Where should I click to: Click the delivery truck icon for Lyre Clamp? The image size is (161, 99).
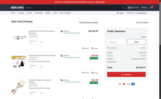pyautogui.click(x=62, y=80)
